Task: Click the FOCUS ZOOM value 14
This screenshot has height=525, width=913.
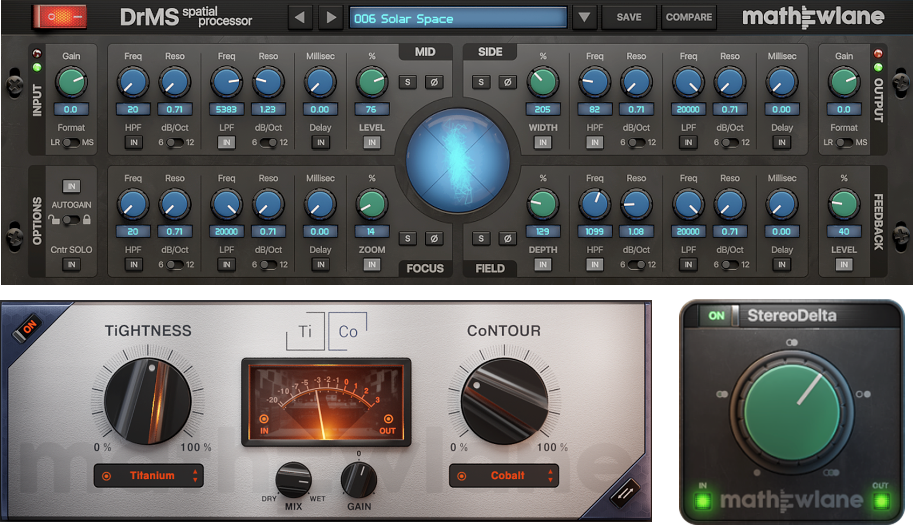Action: [371, 232]
